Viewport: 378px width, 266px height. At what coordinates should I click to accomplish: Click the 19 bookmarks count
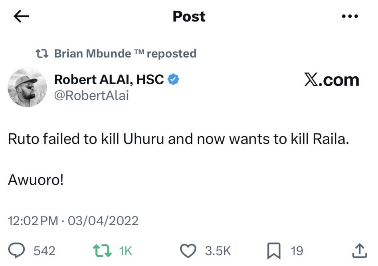(297, 251)
